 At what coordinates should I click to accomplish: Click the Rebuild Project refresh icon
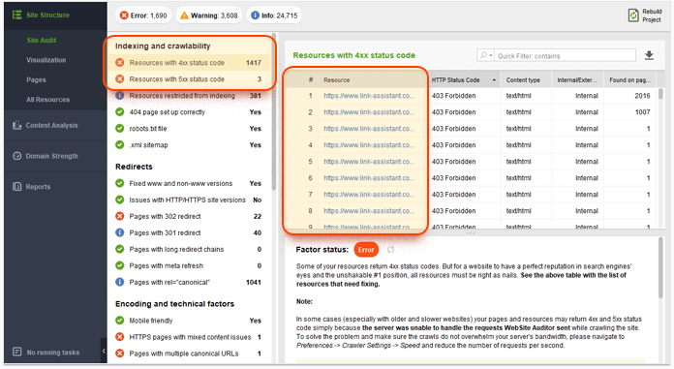tap(633, 15)
